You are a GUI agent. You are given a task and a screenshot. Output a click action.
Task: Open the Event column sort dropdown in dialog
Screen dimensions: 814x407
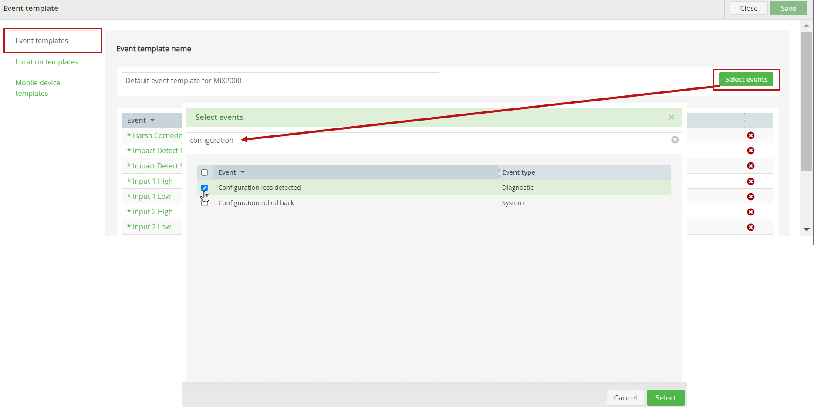pos(243,172)
